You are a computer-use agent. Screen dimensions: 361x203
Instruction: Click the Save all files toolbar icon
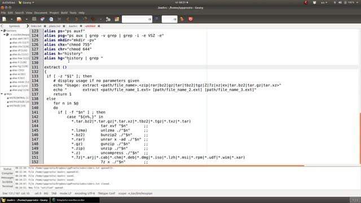click(x=42, y=19)
